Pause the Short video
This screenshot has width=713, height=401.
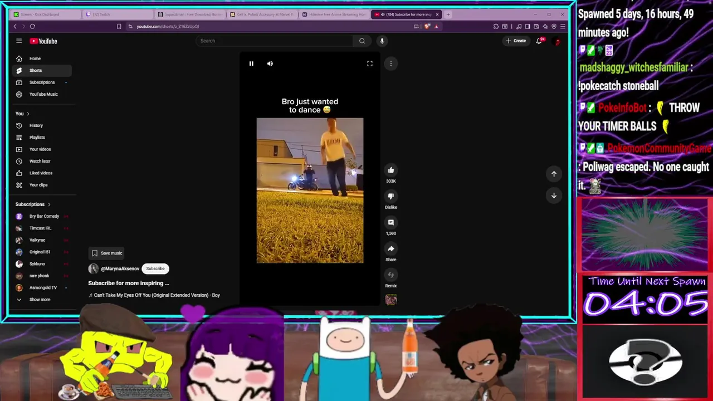(251, 63)
